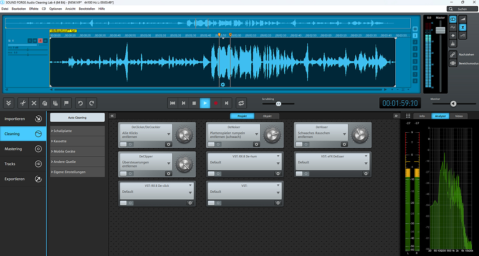Click the set marker flag icon
The width and height of the screenshot is (479, 256).
click(66, 103)
